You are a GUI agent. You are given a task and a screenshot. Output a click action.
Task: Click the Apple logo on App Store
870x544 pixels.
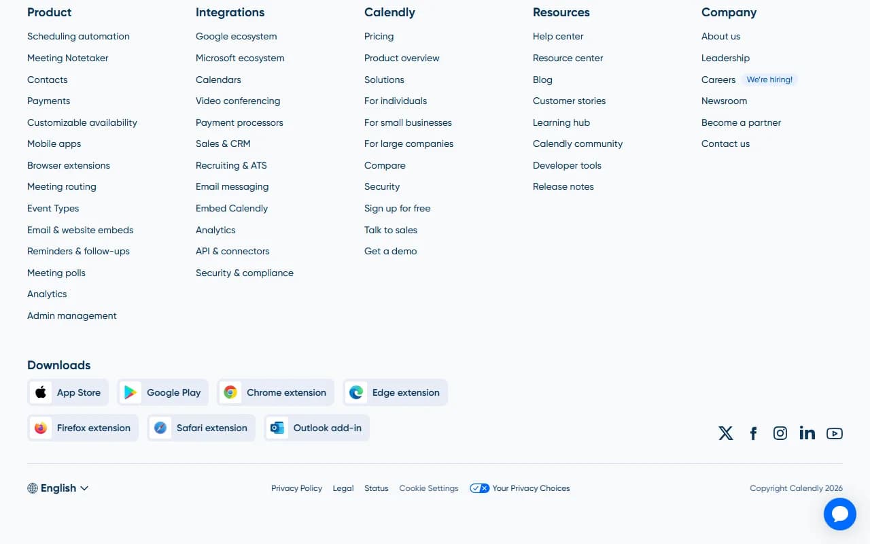(x=41, y=392)
